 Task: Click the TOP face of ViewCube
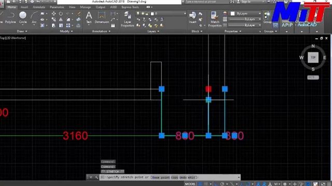(x=313, y=57)
